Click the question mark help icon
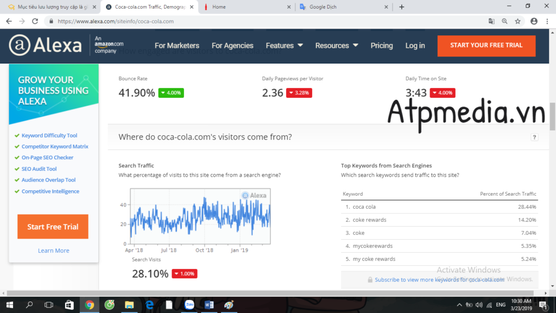Image resolution: width=556 pixels, height=313 pixels. pyautogui.click(x=534, y=137)
